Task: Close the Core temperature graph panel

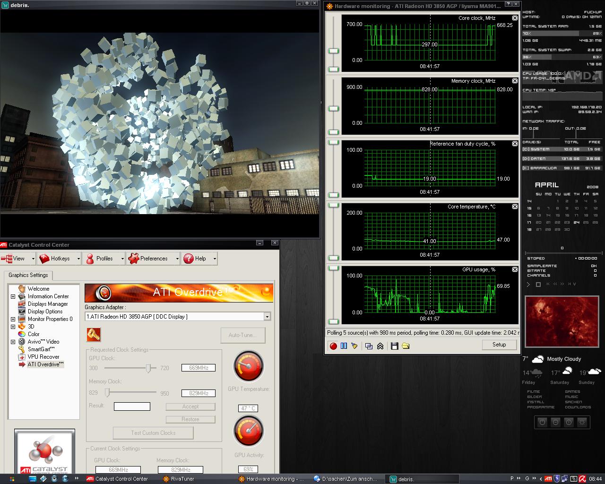Action: click(x=515, y=207)
